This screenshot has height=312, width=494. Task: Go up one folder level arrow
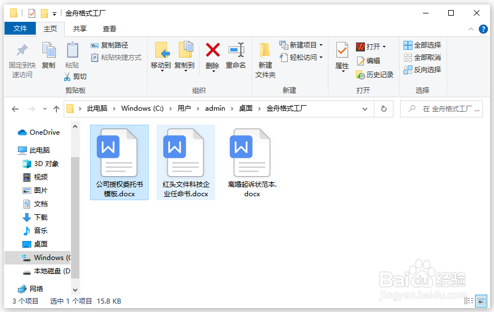[56, 109]
